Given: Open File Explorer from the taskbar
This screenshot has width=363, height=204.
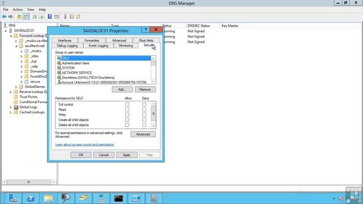Looking at the screenshot, I should [48, 198].
